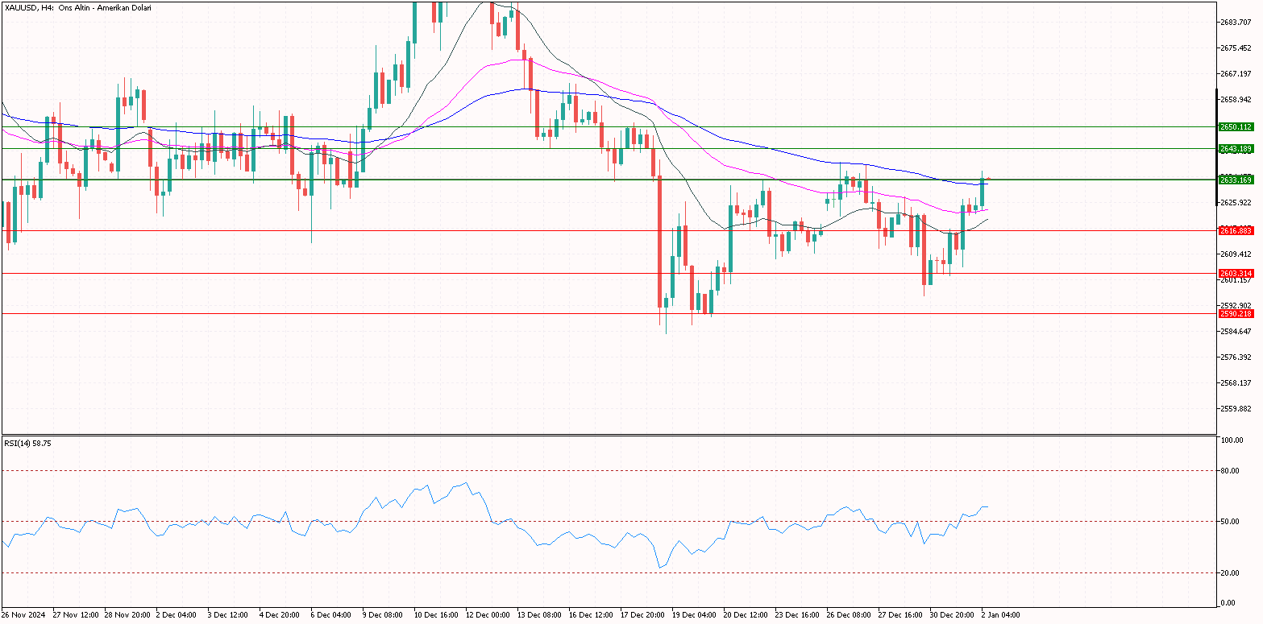Click the red 2616.883 support price tag
The width and height of the screenshot is (1263, 624).
[1236, 231]
